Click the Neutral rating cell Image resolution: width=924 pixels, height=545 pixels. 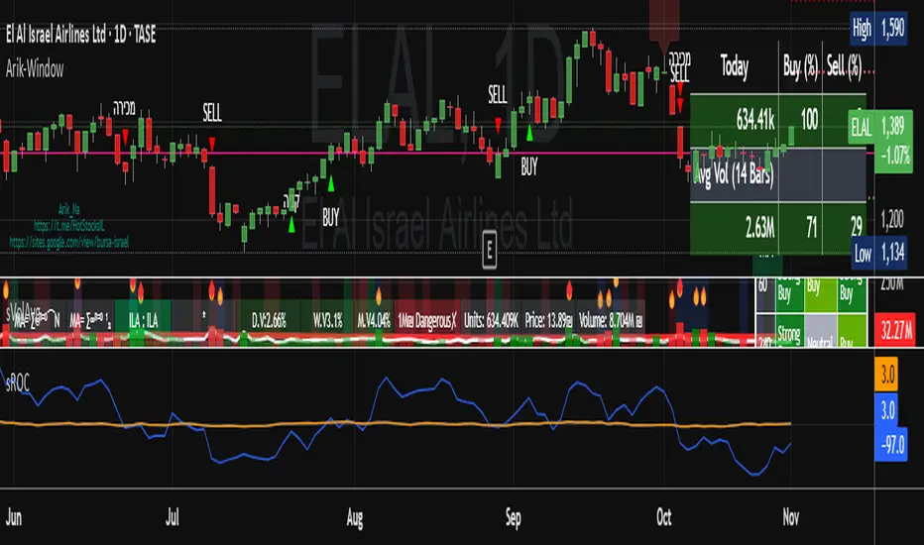820,331
